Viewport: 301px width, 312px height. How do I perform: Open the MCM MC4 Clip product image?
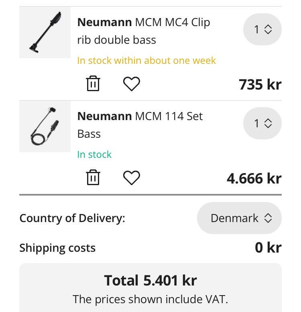[45, 33]
